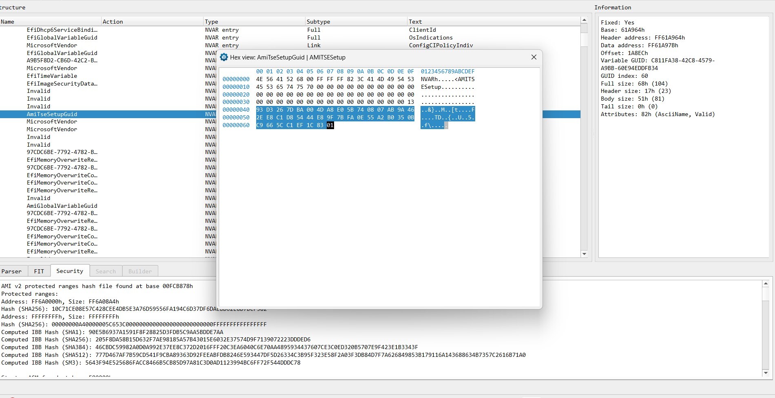This screenshot has width=775, height=398.
Task: Click the Text column header
Action: point(415,22)
